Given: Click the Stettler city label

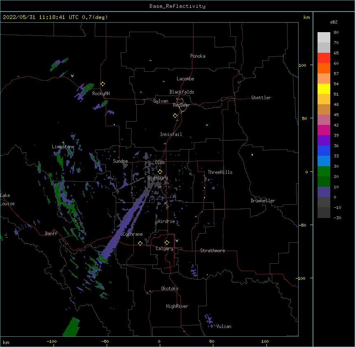Looking at the screenshot, I should (261, 98).
